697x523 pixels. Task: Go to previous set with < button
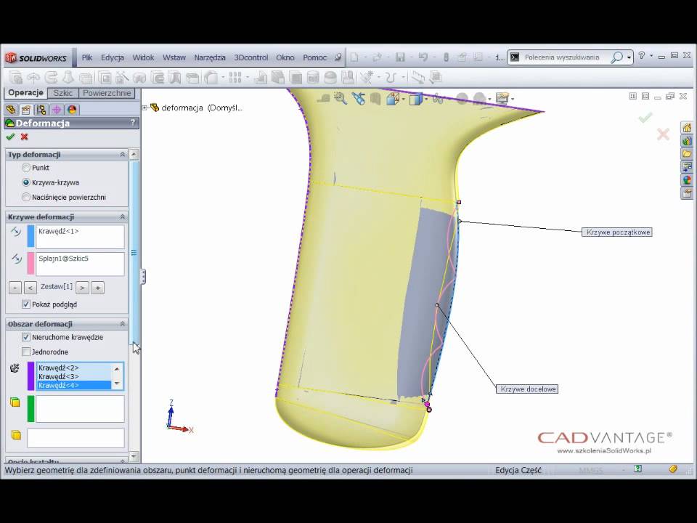[x=30, y=288]
